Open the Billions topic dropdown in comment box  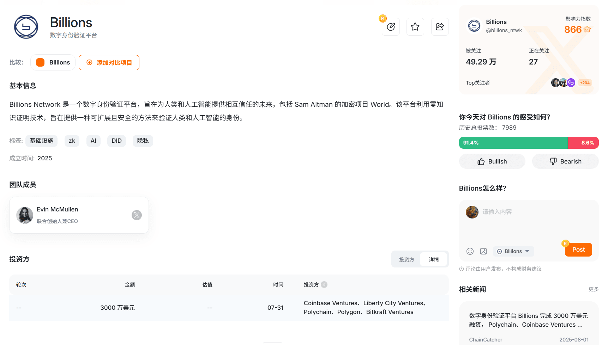(513, 251)
